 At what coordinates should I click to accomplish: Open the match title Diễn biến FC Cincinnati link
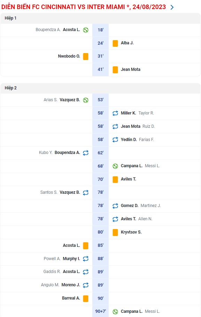pyautogui.click(x=84, y=7)
